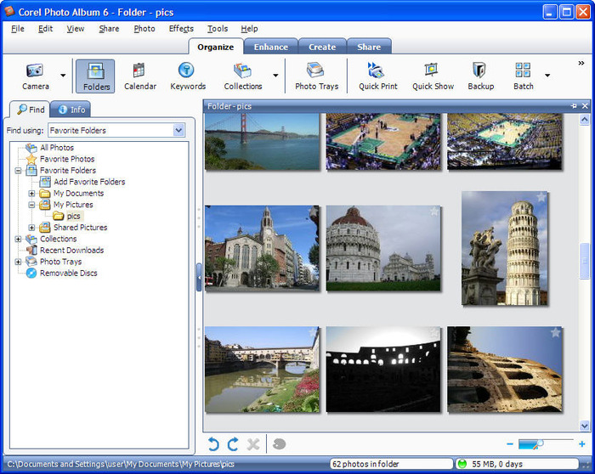
Task: Open the Effects menu
Action: click(x=181, y=29)
